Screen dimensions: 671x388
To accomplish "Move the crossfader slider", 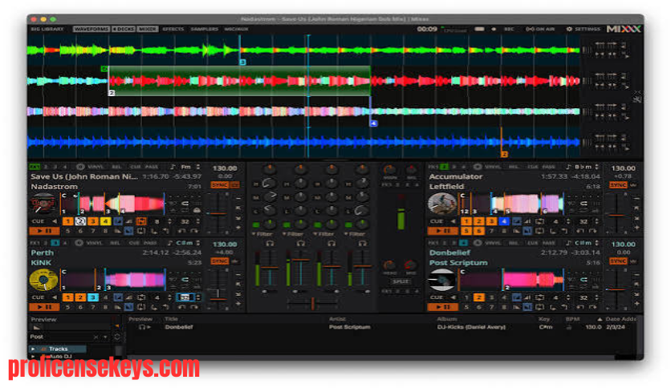I will [313, 303].
